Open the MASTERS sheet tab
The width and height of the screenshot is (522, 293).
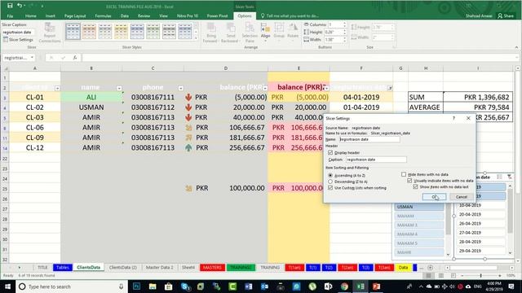pyautogui.click(x=212, y=268)
